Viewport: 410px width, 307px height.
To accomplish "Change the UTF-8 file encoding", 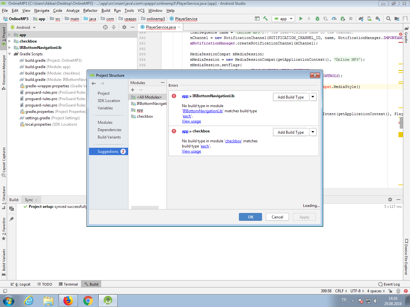I will pyautogui.click(x=357, y=291).
